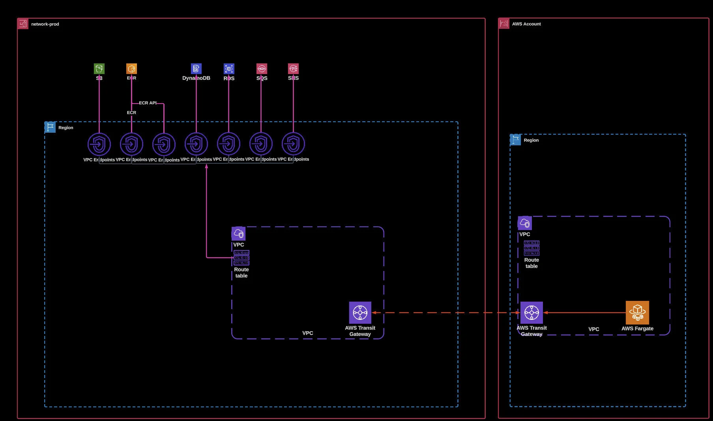This screenshot has height=421, width=713.
Task: Click the VPC cloud icon in network-prod
Action: [238, 234]
